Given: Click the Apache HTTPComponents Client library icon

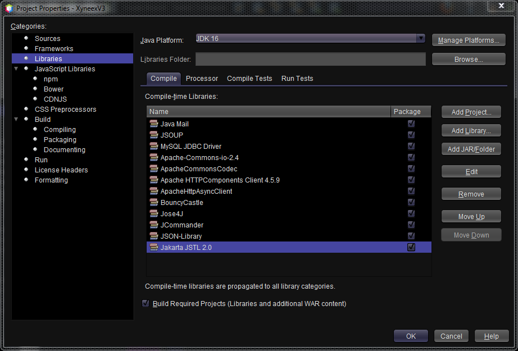Looking at the screenshot, I should [x=153, y=180].
